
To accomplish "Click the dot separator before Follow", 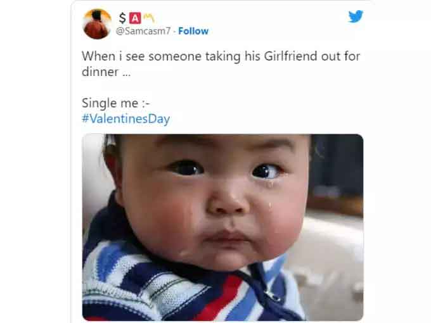I will point(174,31).
